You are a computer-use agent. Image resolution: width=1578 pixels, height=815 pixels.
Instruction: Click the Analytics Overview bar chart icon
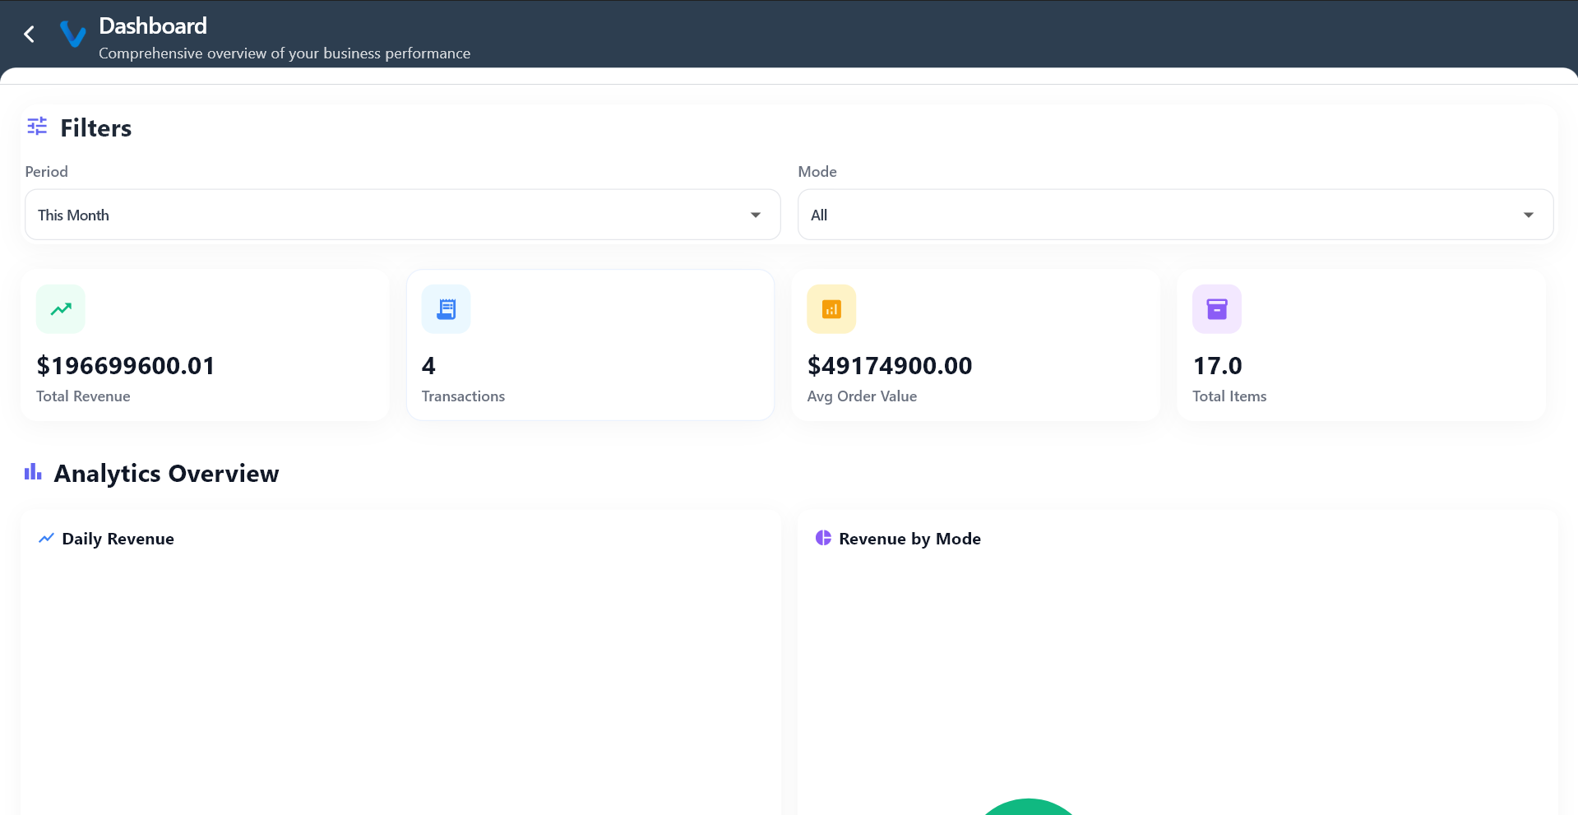click(33, 472)
